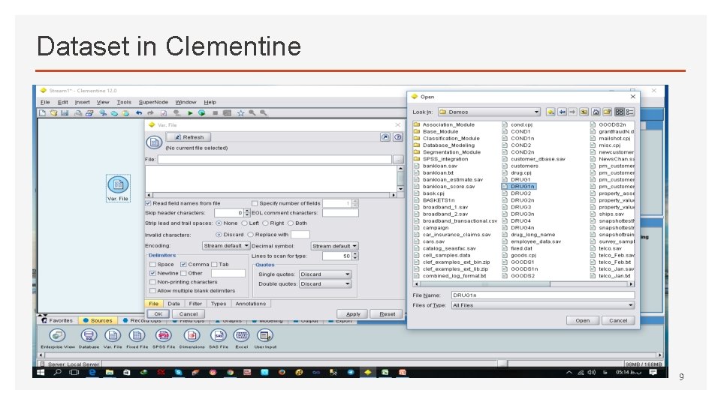Pick the Var. File node in palette

coord(113,339)
